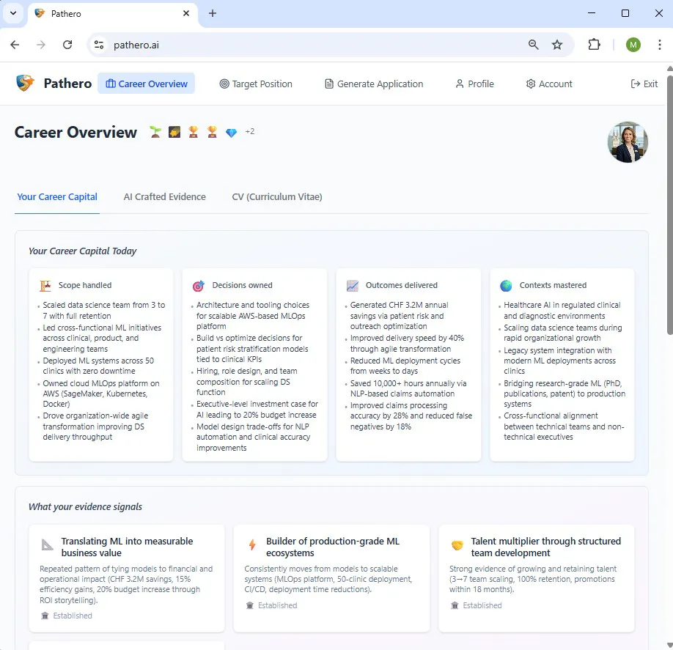Click the Outcomes delivered chart icon

click(353, 286)
